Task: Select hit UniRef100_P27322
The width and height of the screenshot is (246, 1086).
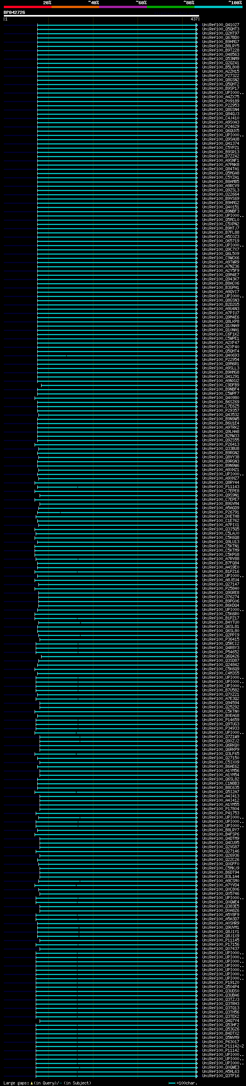Action: tap(220, 76)
